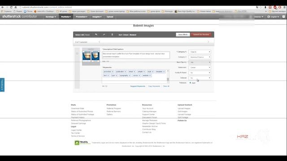Remove the 'simple' keyword tag
This screenshot has height=161, width=287.
[144, 72]
